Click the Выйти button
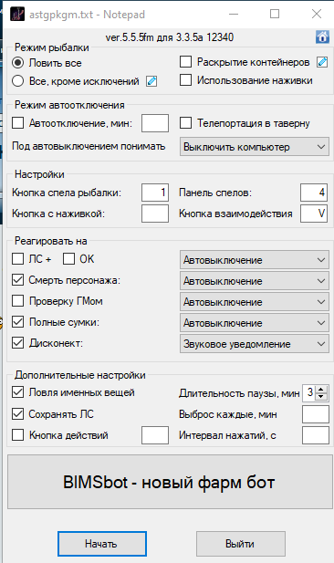The height and width of the screenshot is (563, 334). (241, 544)
